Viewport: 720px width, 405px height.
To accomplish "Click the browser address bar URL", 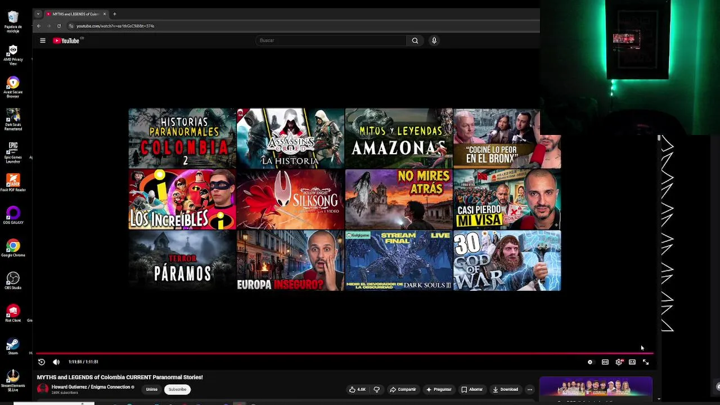I will click(115, 26).
